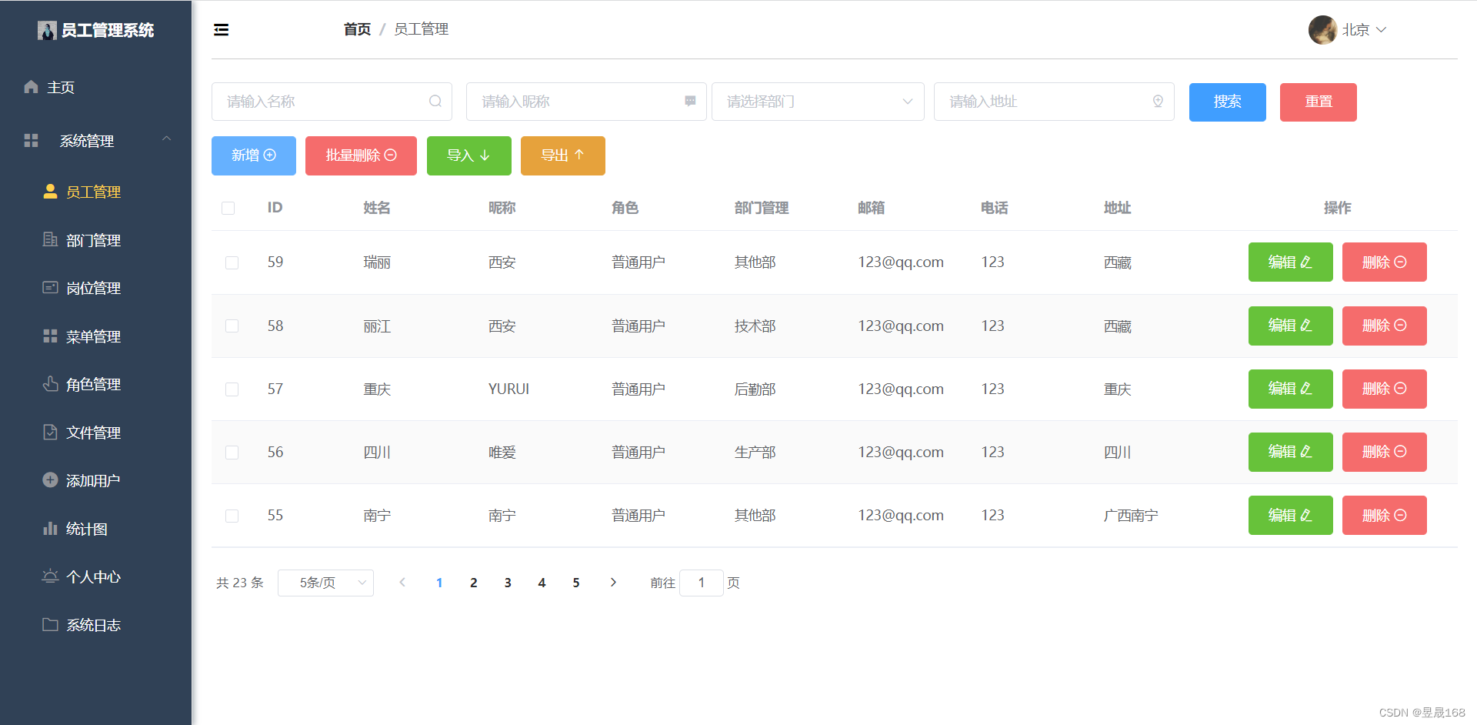The image size is (1477, 725).
Task: Focus the 请输入昵称 nickname input
Action: point(586,102)
